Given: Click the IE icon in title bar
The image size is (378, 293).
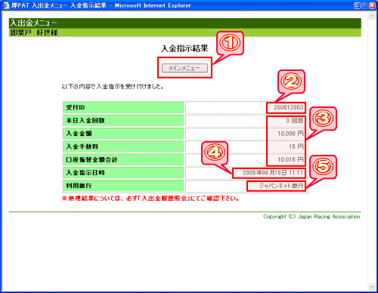Looking at the screenshot, I should (x=6, y=5).
